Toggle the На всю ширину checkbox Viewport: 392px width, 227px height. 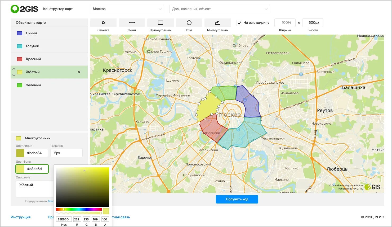point(239,23)
